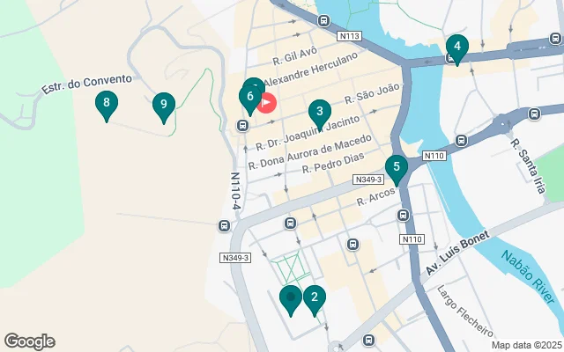Open map pin number 2
The height and width of the screenshot is (352, 564).
(x=315, y=301)
